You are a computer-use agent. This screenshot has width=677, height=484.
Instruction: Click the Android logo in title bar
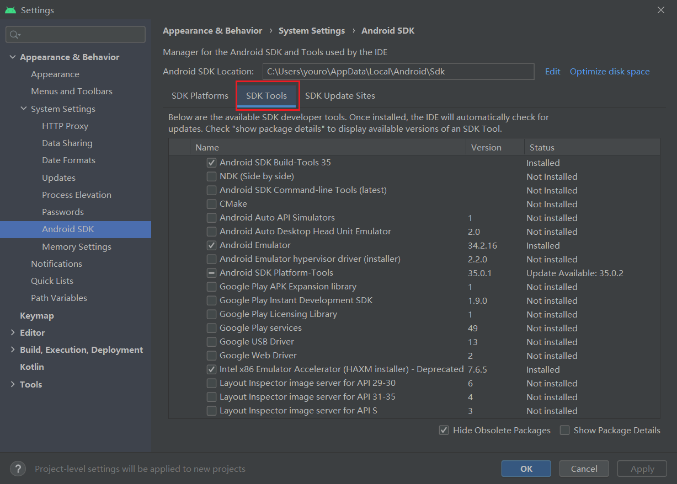click(x=10, y=10)
